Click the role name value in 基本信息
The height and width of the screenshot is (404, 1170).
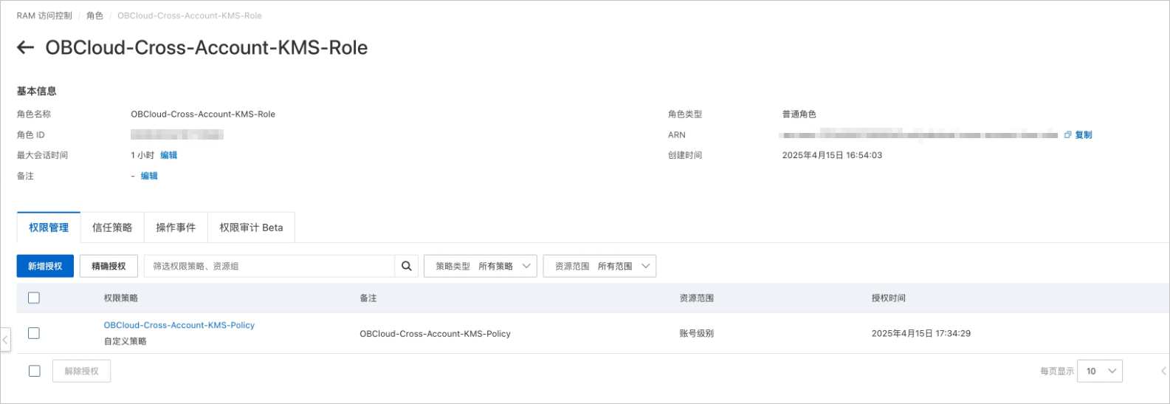(x=203, y=114)
